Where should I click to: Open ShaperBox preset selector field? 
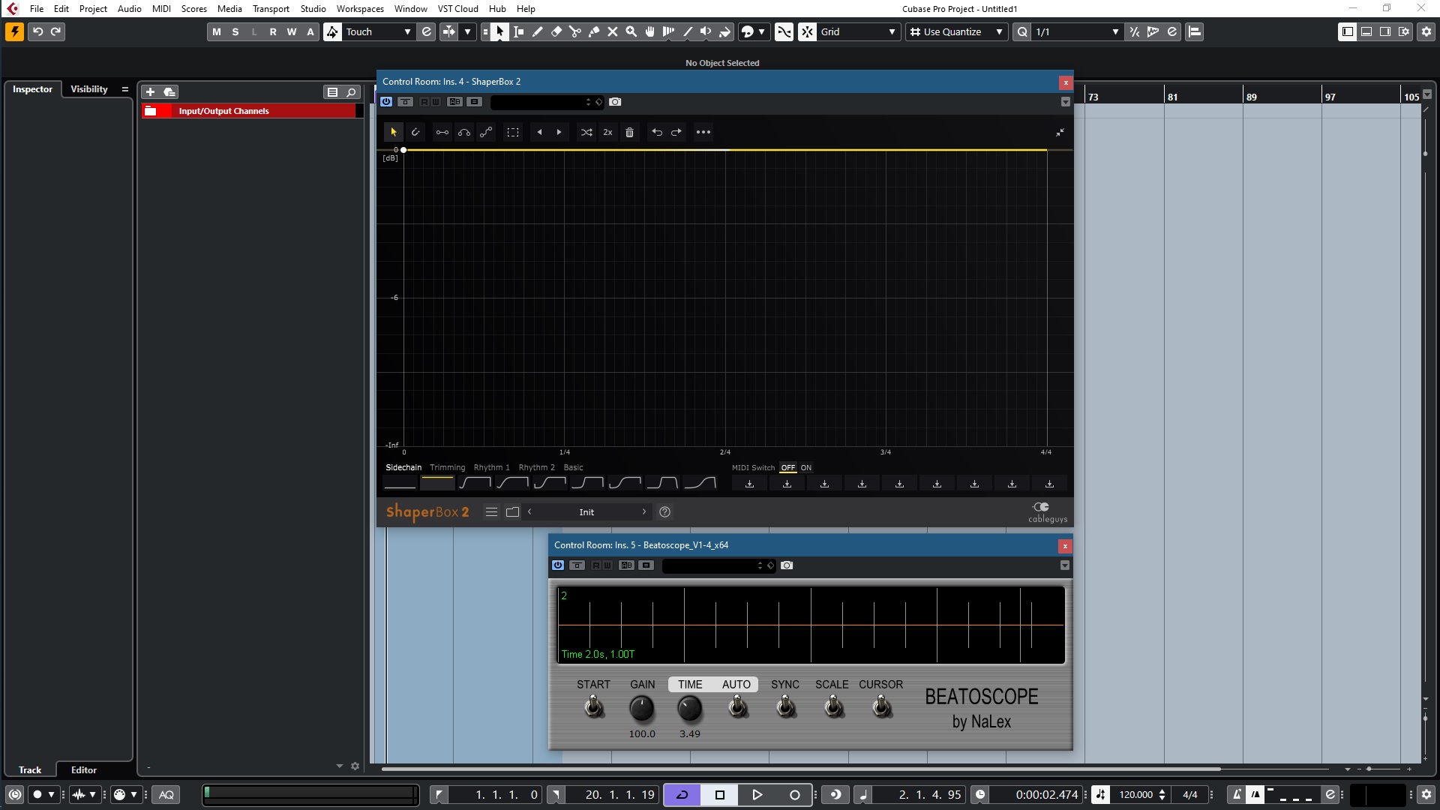586,511
